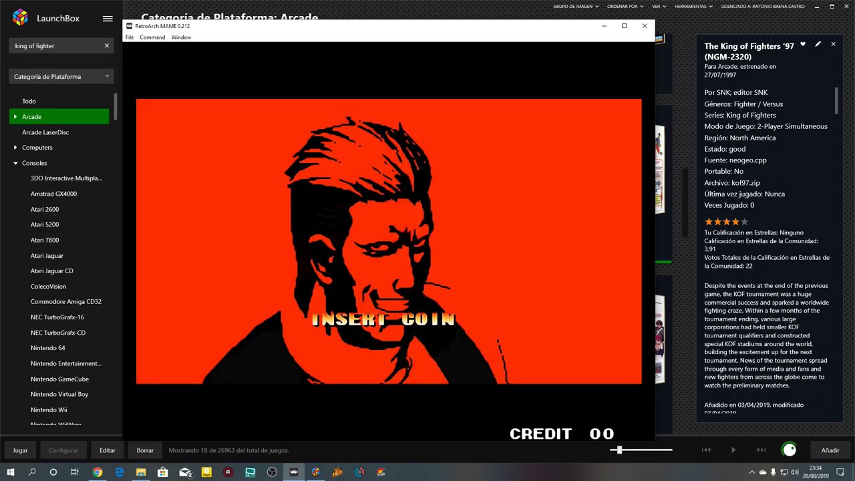Clear the 'king of fighter' search text
Screen dimensions: 855x481
[106, 46]
